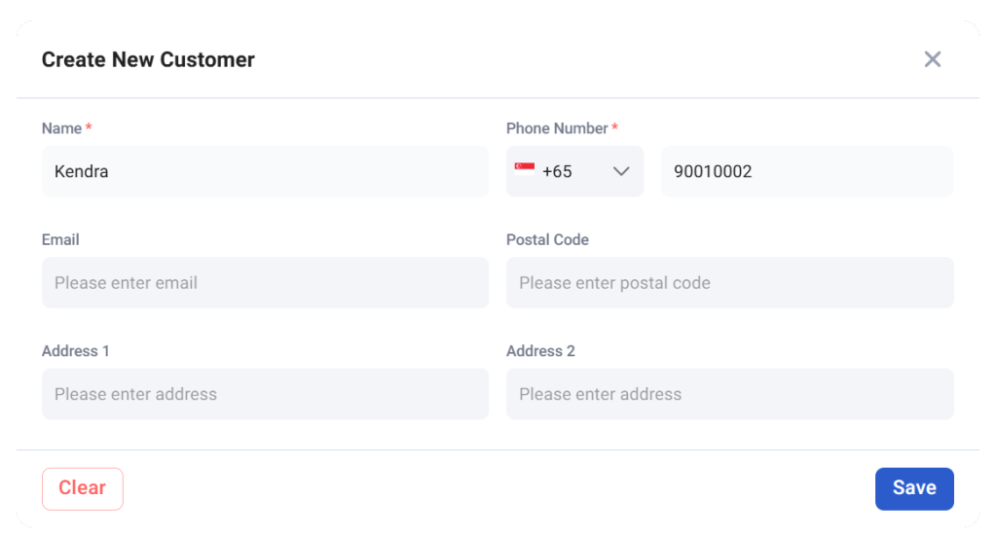Select the Postal Code input field
The image size is (997, 537).
730,283
